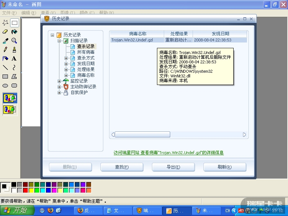Screen dimensions: 288x216
Task: Sort by the 处理结果 column header
Action: 179,34
